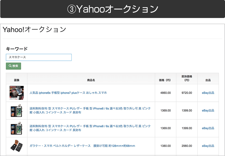Click the 画像 column header
The image size is (225, 156).
[17, 80]
